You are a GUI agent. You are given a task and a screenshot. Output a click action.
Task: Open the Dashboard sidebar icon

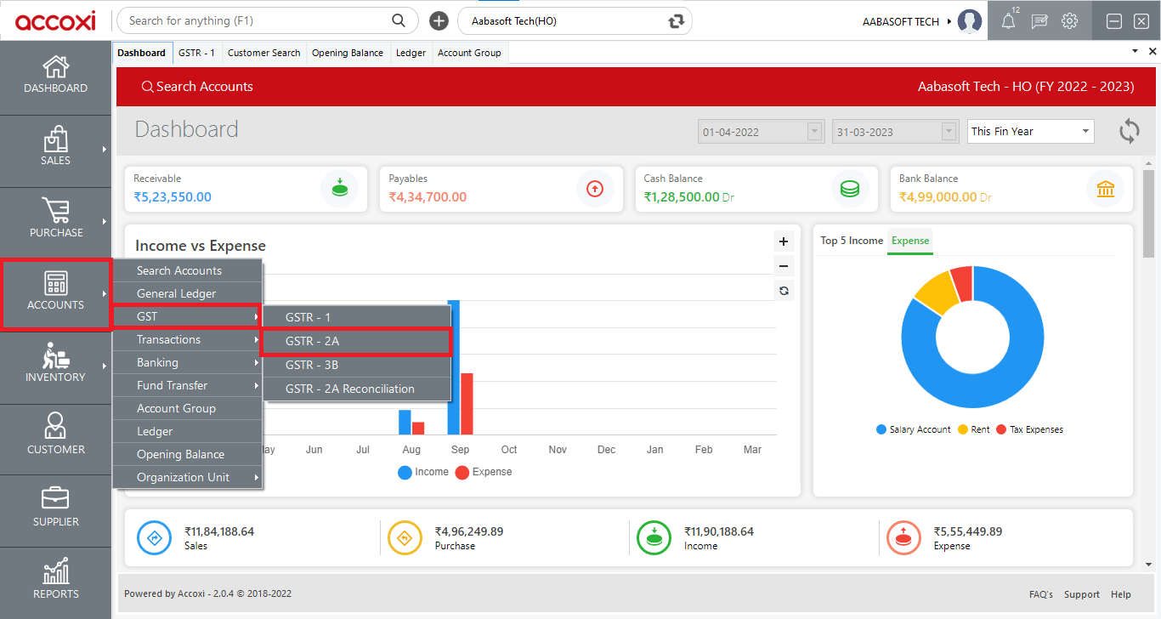pyautogui.click(x=55, y=75)
